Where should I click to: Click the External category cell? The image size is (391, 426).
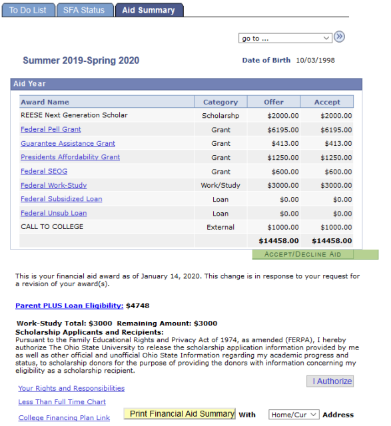click(x=220, y=227)
